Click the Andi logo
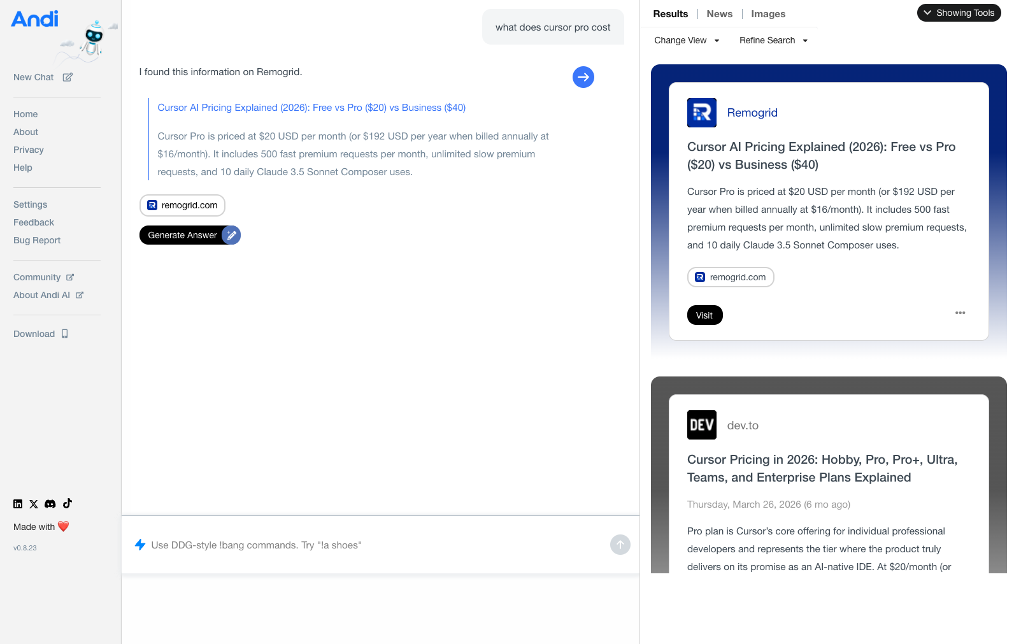This screenshot has width=1028, height=644. (34, 19)
